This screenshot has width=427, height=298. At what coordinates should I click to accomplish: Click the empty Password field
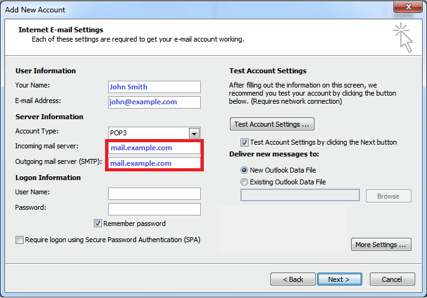(x=154, y=209)
